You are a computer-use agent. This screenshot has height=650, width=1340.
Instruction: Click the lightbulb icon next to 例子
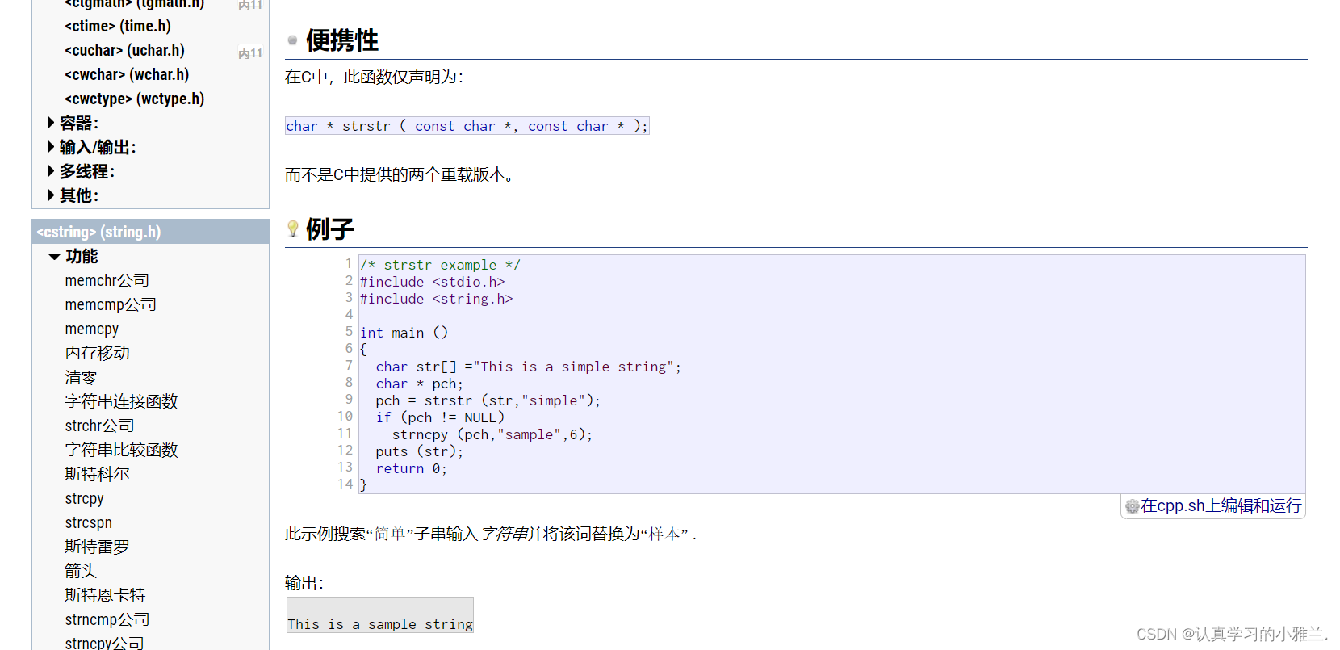tap(293, 229)
